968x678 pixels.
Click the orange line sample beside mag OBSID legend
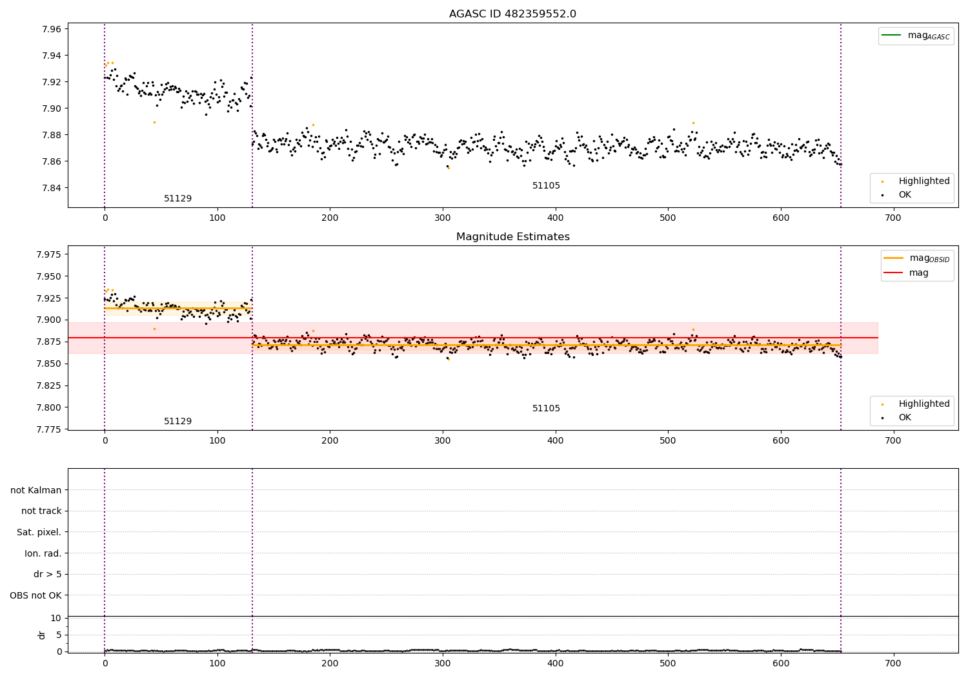pos(894,258)
